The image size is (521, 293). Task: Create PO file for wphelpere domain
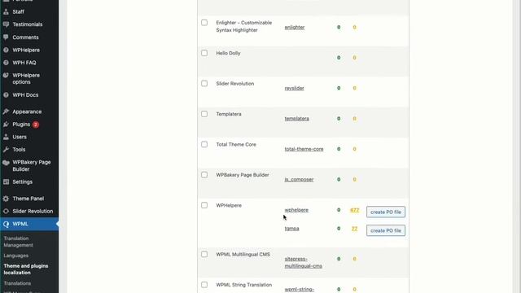coord(386,212)
